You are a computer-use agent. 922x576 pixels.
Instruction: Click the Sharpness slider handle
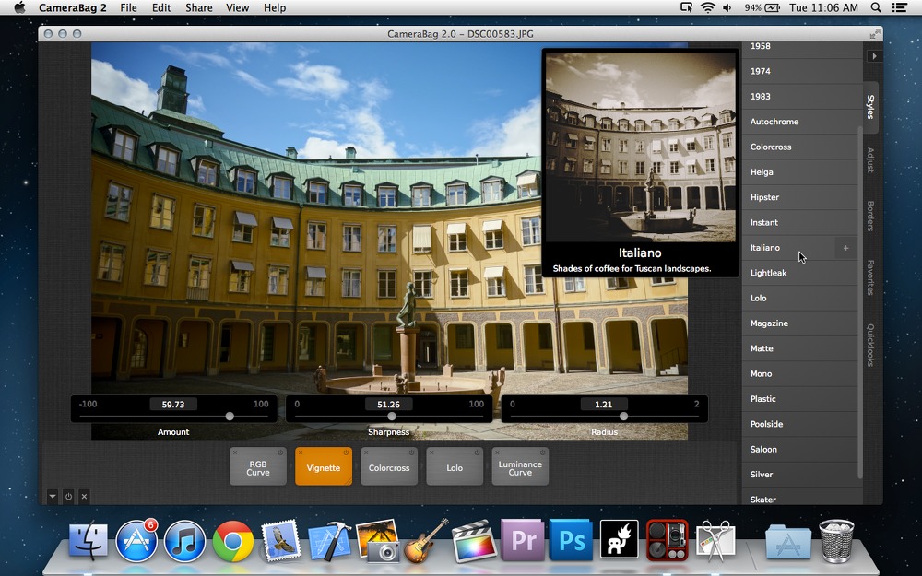pos(392,417)
